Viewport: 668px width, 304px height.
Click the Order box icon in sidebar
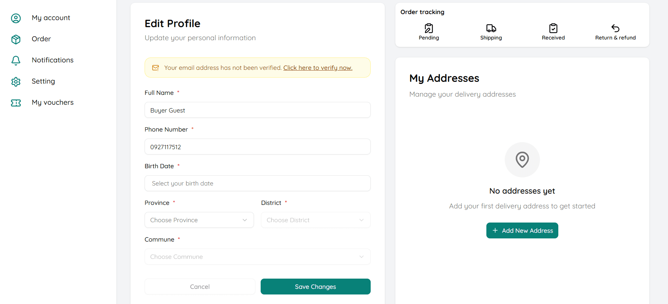16,39
